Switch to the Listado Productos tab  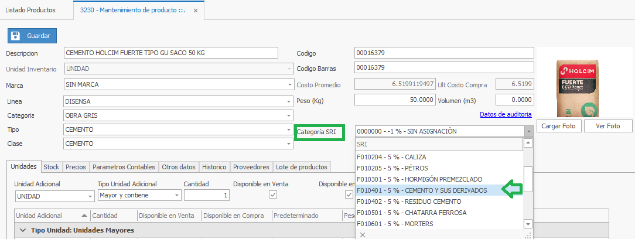30,10
